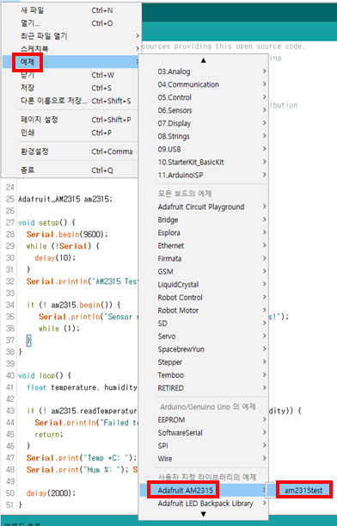Open the Temboo examples submenu

point(204,375)
